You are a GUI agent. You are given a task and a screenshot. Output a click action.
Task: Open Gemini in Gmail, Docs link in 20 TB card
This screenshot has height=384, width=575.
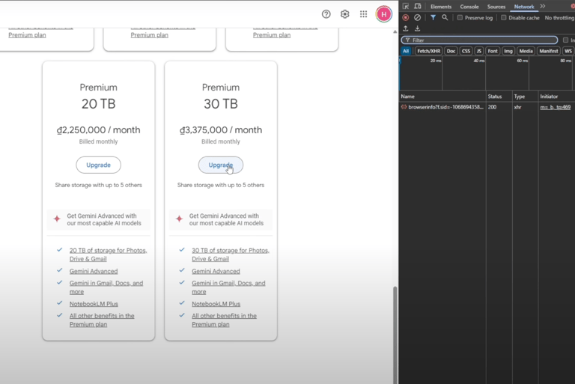pyautogui.click(x=106, y=287)
